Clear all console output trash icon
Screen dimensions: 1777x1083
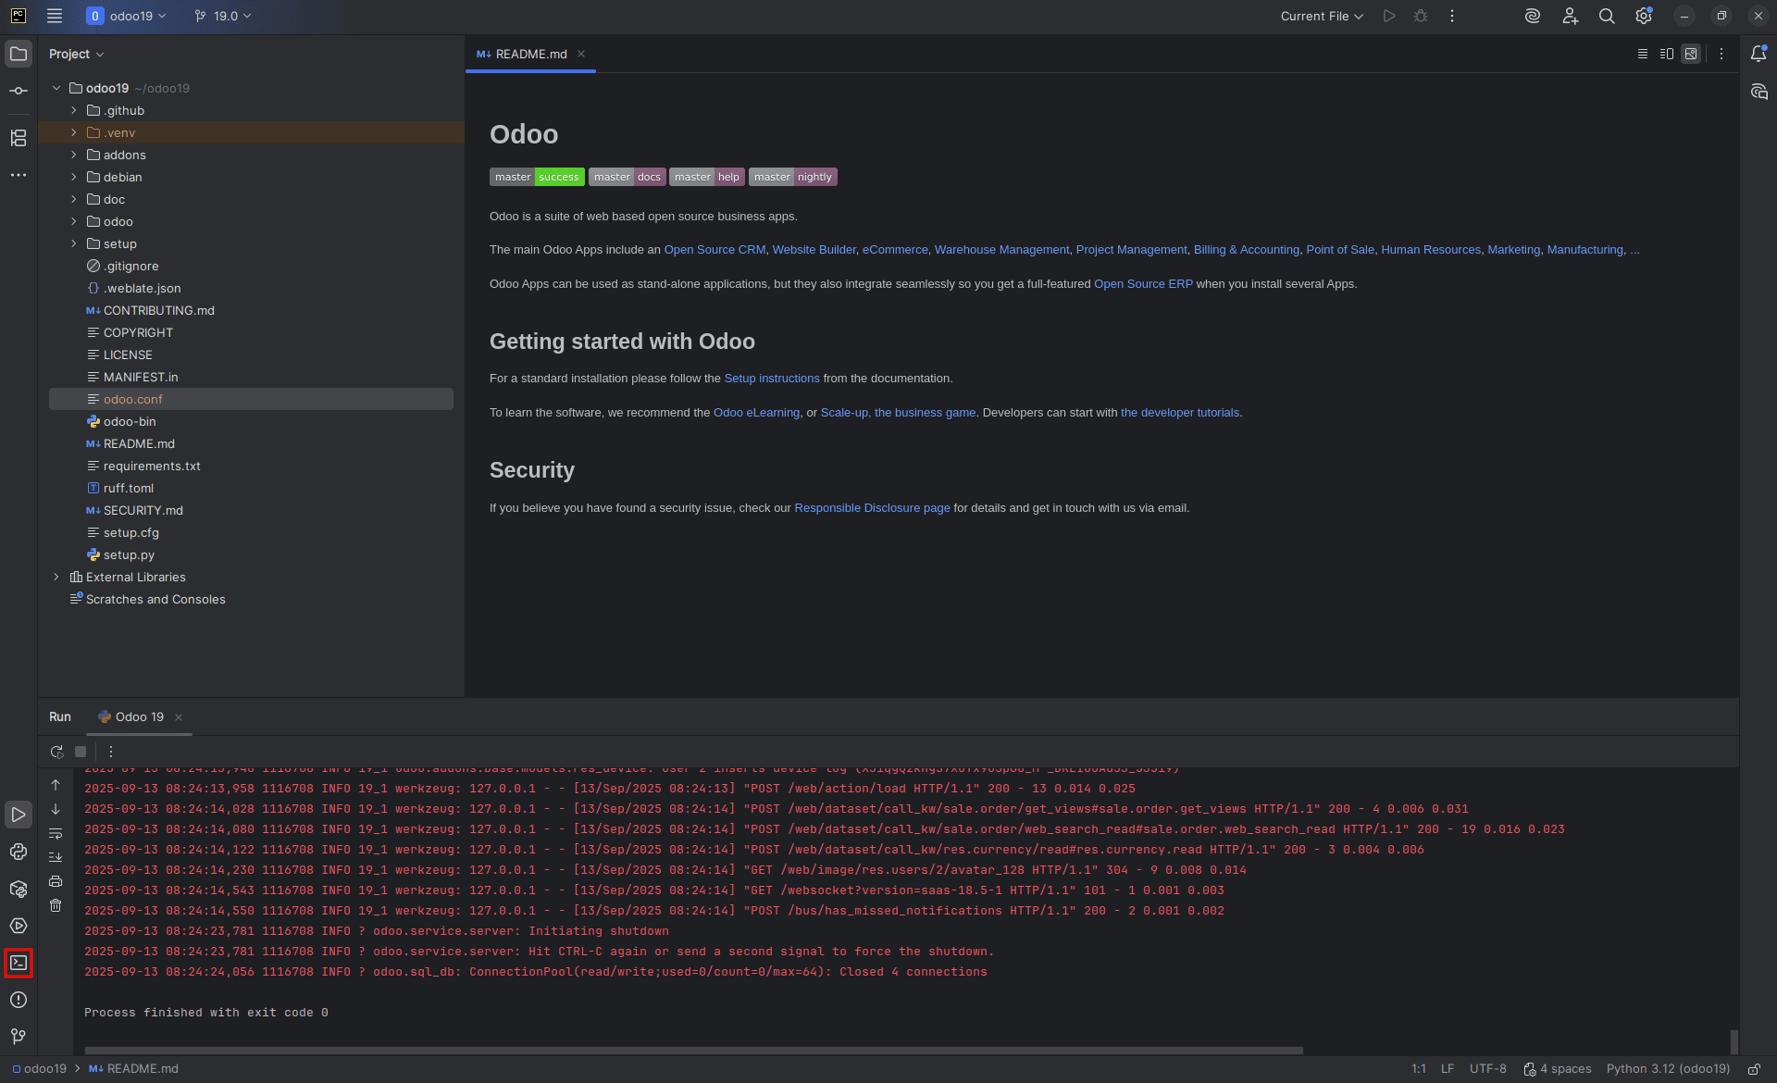pos(56,905)
